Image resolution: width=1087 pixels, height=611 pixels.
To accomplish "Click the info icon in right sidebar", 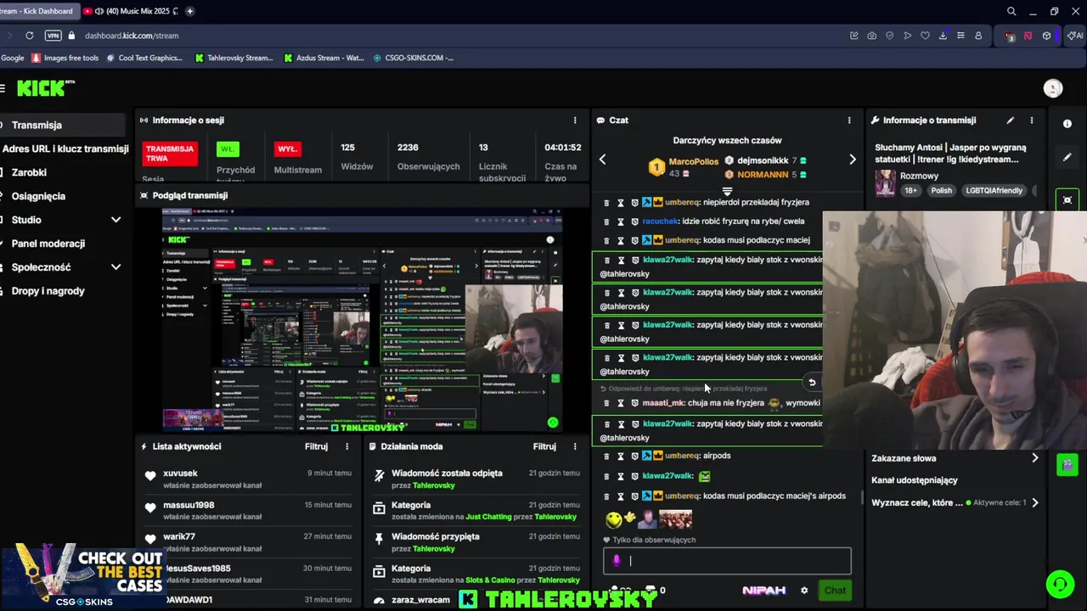I will click(x=1067, y=124).
